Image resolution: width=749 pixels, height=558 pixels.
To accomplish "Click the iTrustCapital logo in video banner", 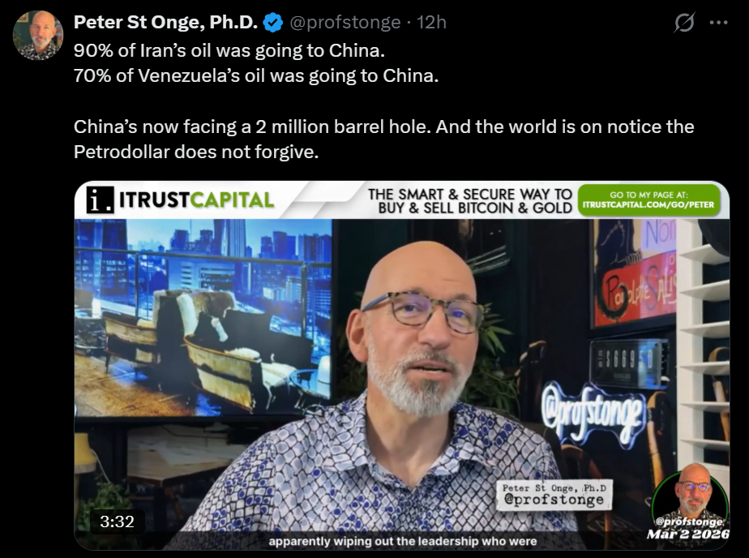I will coord(181,200).
